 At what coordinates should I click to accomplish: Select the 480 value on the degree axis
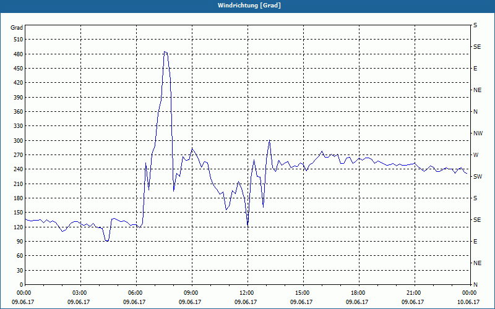(19, 54)
